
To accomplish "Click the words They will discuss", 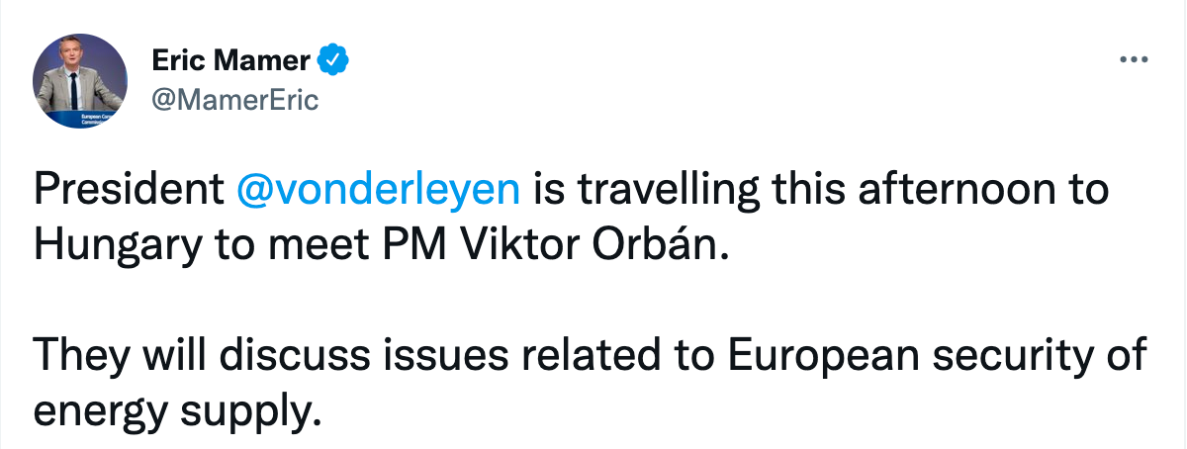I will 183,355.
